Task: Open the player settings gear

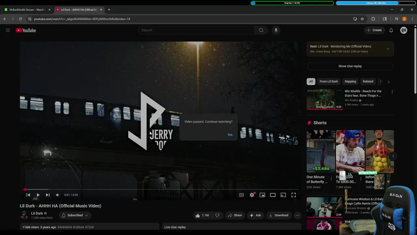Action: [x=252, y=195]
